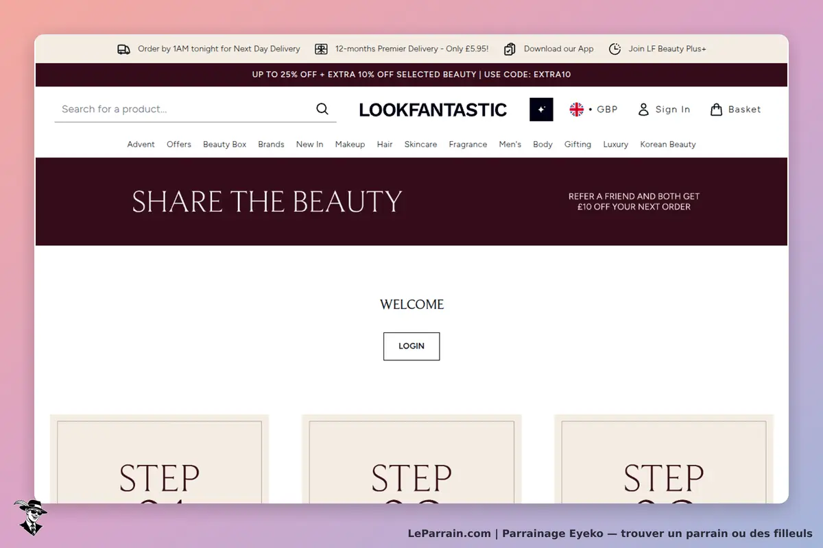
Task: Open the Beauty Box menu
Action: coord(224,145)
